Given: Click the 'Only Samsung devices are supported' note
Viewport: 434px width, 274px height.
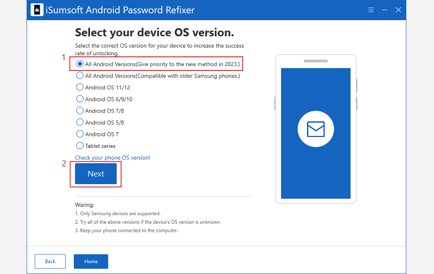Looking at the screenshot, I should (x=118, y=213).
